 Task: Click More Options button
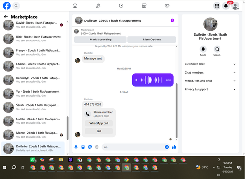tap(152, 40)
